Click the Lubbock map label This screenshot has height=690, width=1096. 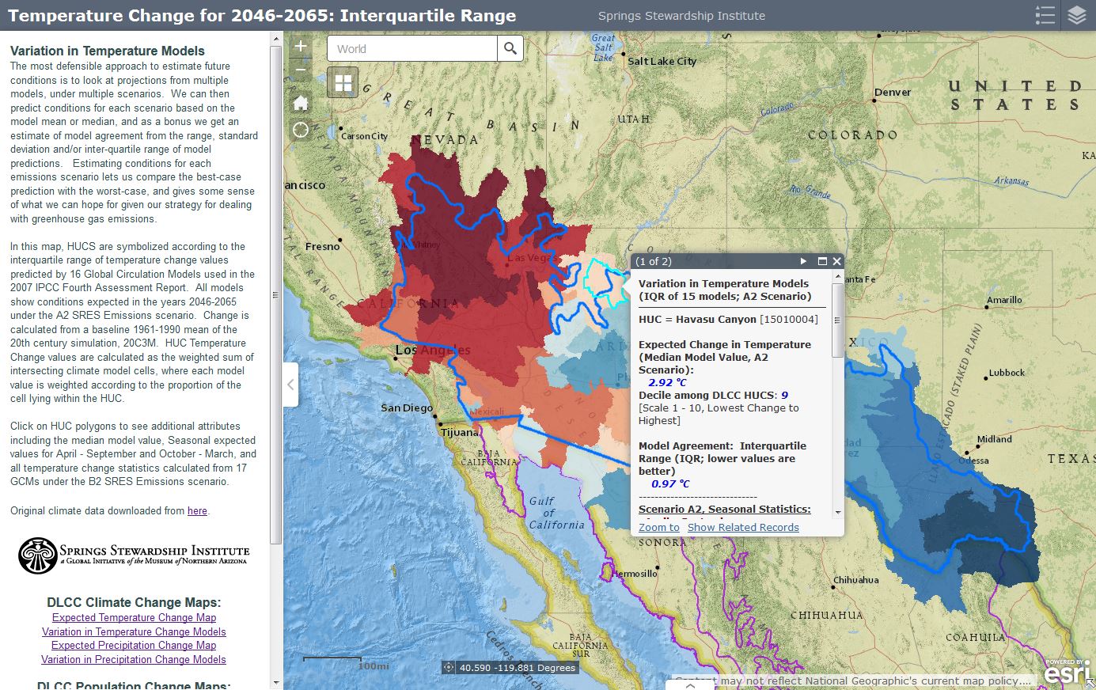point(1007,373)
